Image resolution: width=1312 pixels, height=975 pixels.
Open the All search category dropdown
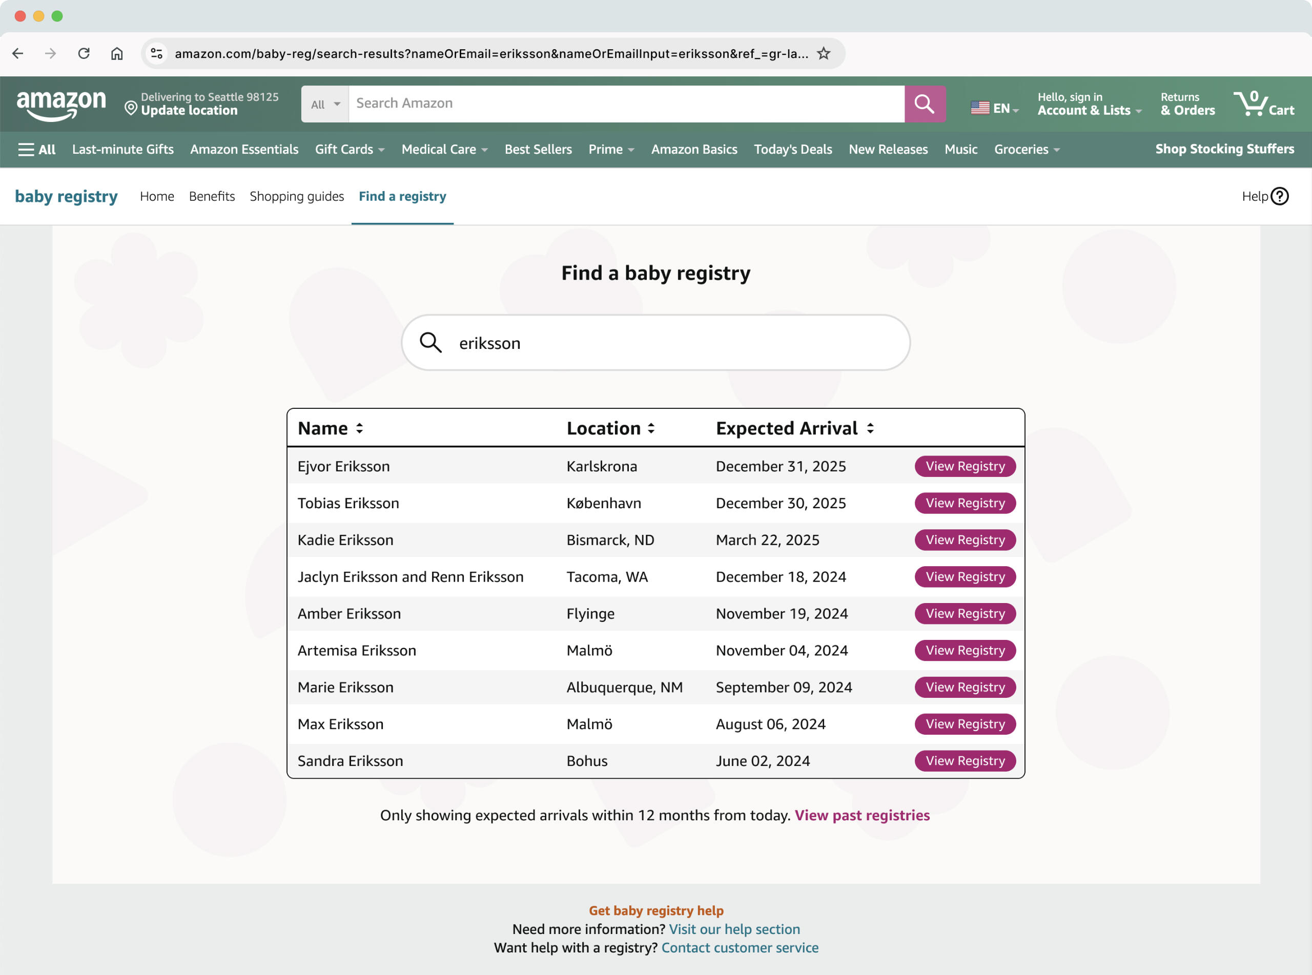(325, 105)
